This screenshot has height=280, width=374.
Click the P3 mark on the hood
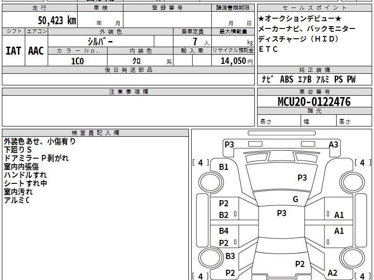(x=302, y=178)
